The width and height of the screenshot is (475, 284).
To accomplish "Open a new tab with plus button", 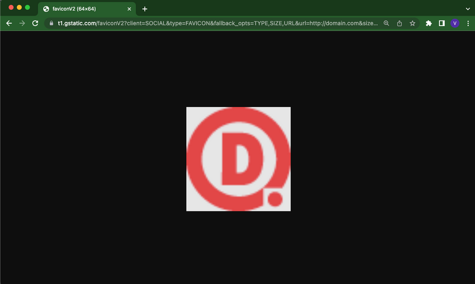I will [x=145, y=9].
